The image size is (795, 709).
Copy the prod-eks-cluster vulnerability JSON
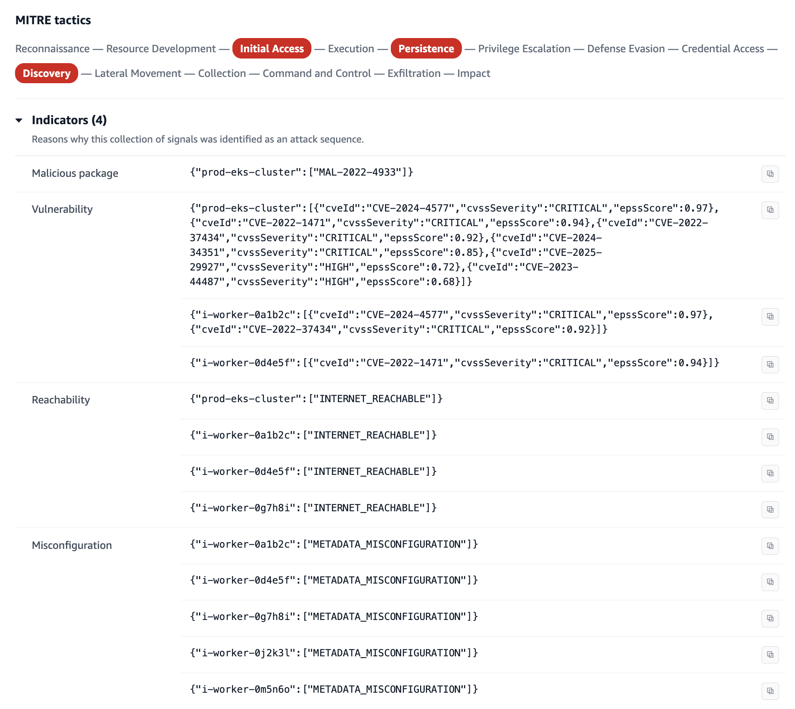point(770,210)
